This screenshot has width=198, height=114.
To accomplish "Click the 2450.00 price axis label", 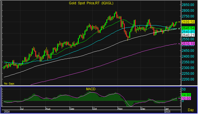I will [188, 51].
